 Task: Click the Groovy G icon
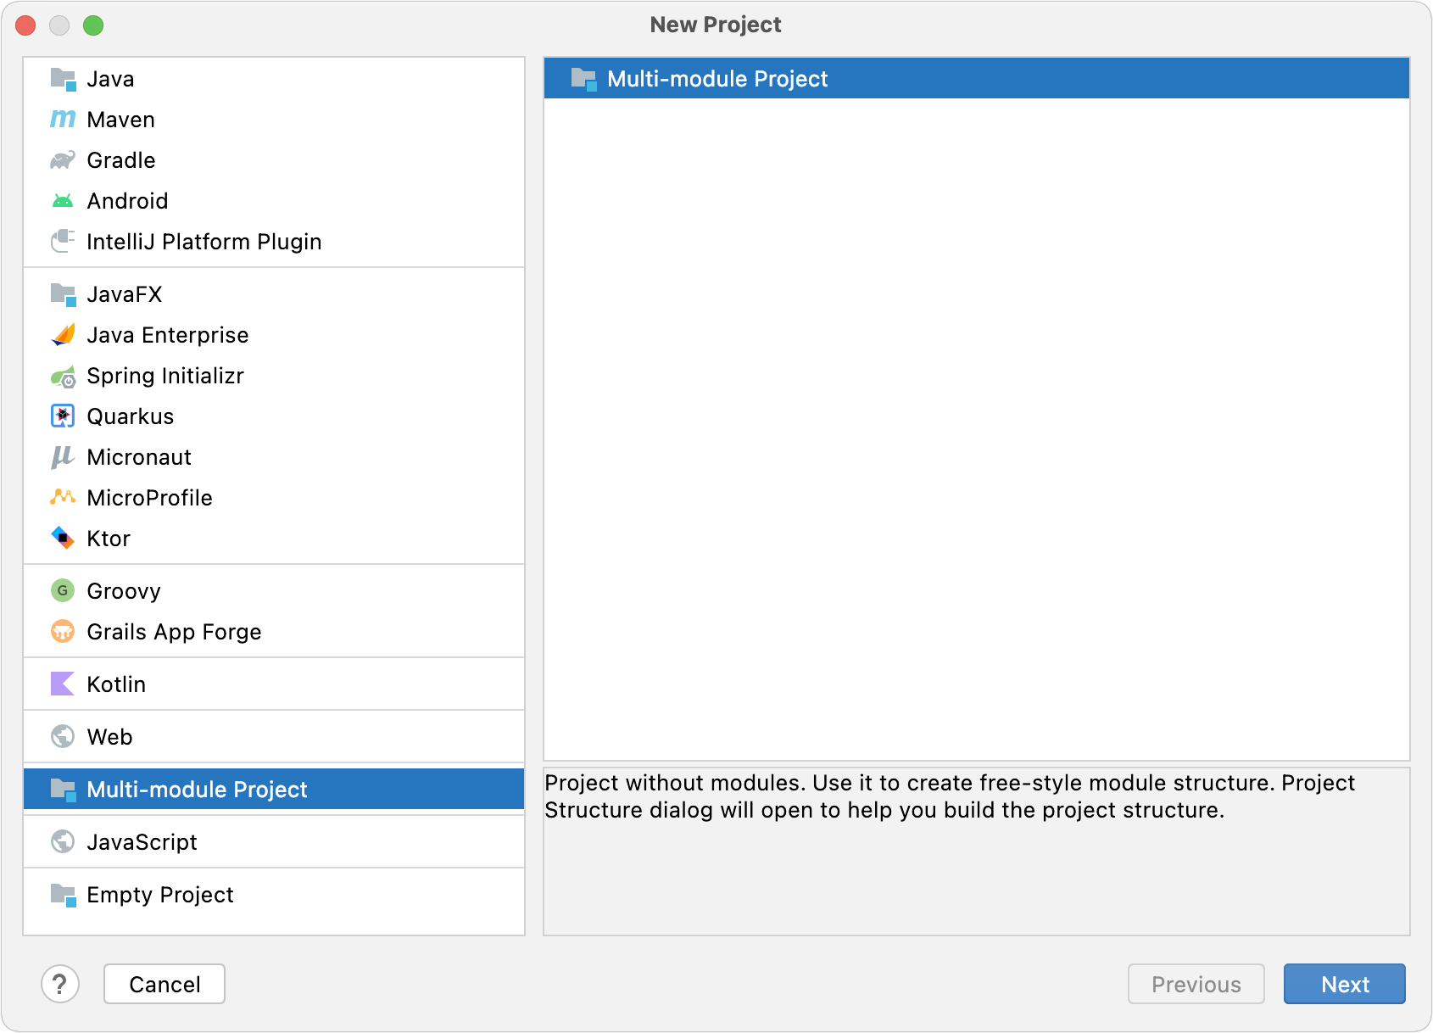click(x=63, y=591)
